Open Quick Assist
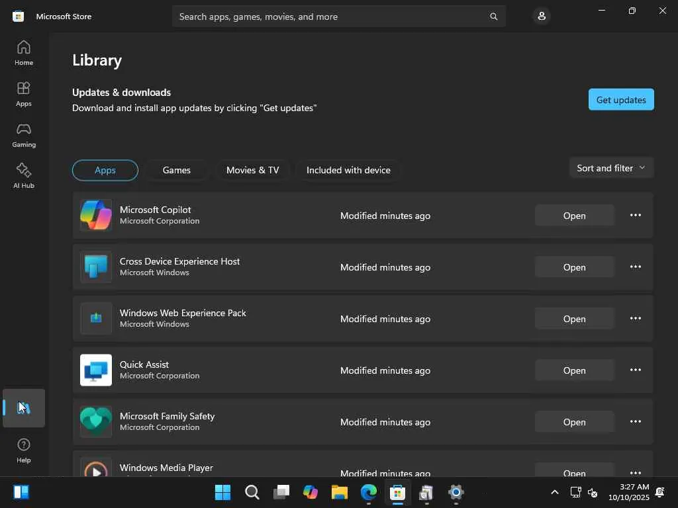This screenshot has height=508, width=678. [x=574, y=370]
